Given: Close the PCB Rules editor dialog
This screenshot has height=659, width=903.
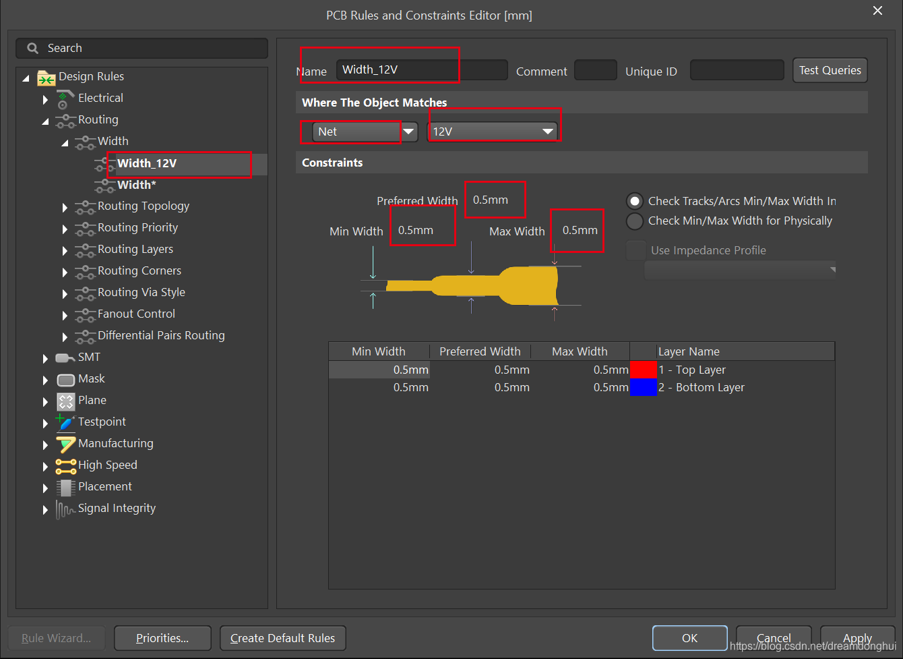Looking at the screenshot, I should pos(877,11).
